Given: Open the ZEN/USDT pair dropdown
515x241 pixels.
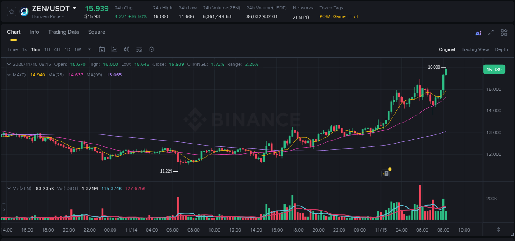Looking at the screenshot, I should (75, 8).
